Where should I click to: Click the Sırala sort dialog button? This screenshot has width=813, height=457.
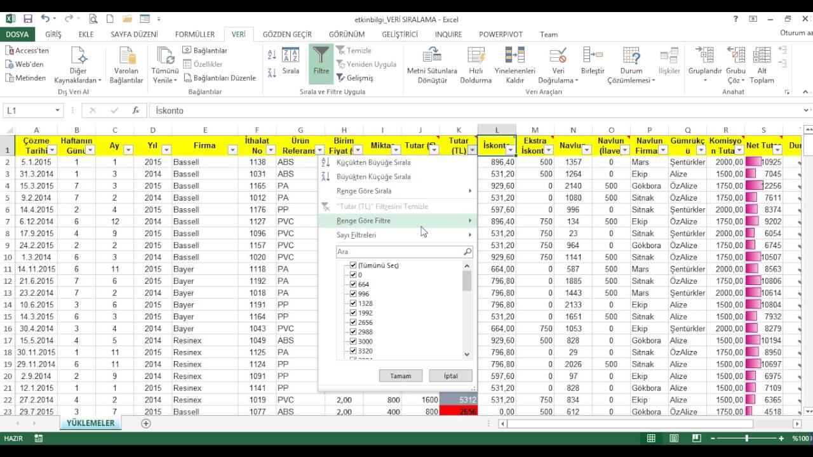(x=290, y=62)
